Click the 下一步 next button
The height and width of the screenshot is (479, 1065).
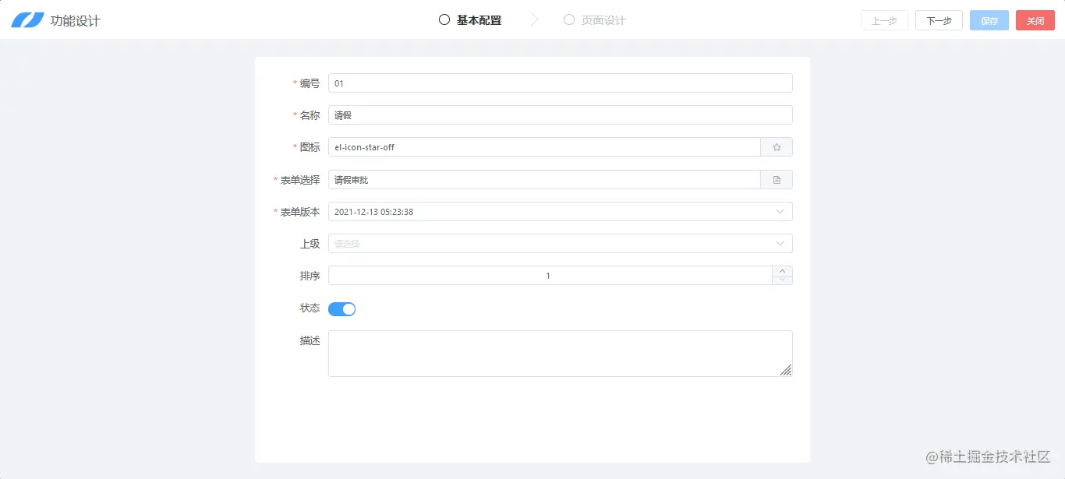click(x=938, y=20)
